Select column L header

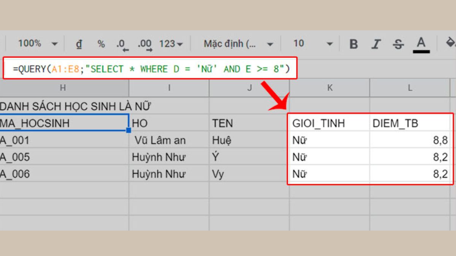point(410,88)
